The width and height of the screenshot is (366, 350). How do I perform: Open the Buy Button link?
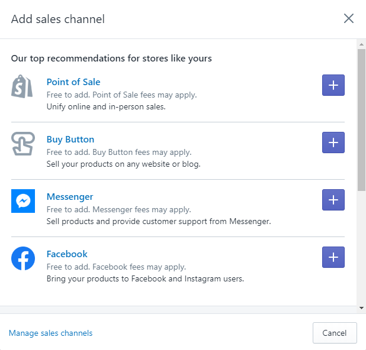(x=70, y=140)
